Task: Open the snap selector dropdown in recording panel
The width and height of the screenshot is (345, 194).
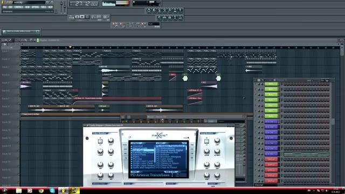Action: (x=154, y=24)
